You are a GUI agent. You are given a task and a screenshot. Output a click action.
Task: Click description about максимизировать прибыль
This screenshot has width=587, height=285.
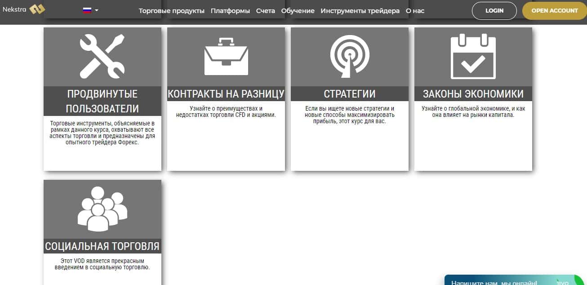pyautogui.click(x=350, y=115)
